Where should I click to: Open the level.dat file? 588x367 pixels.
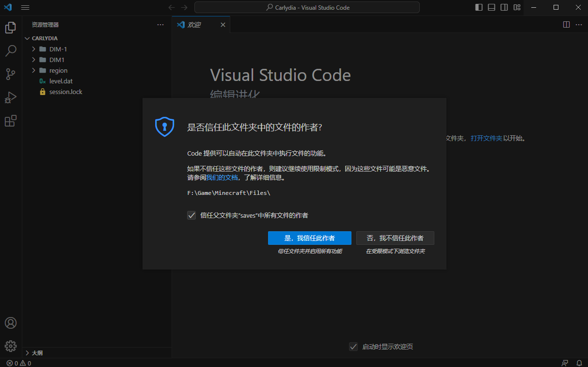click(x=61, y=81)
